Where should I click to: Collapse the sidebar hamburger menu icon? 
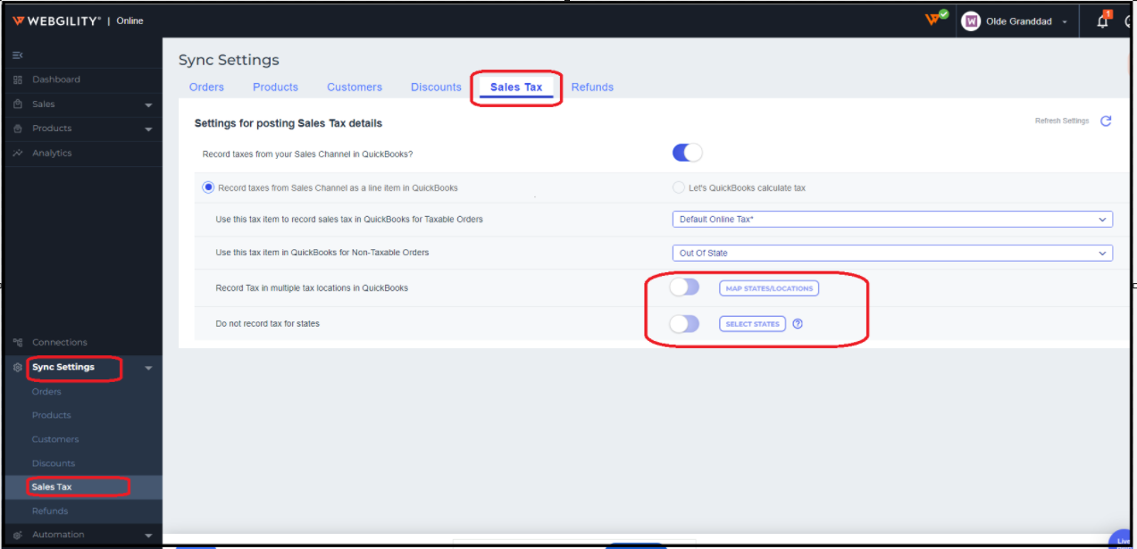[x=18, y=55]
